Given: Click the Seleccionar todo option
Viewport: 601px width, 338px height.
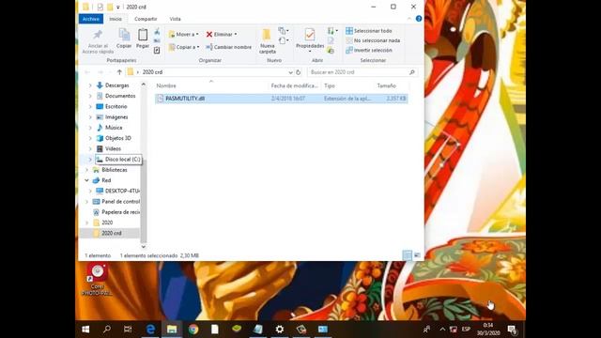Looking at the screenshot, I should (x=369, y=31).
